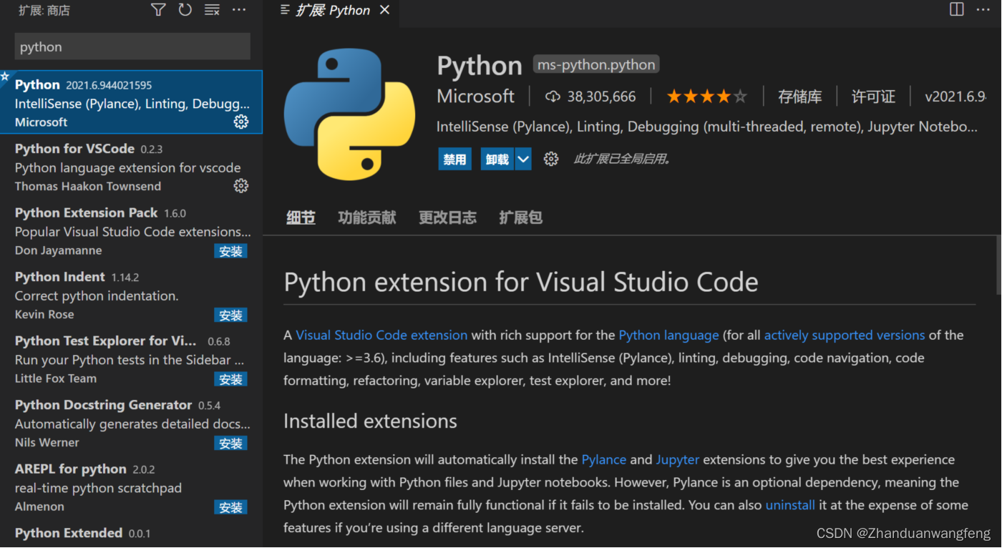Open the Python language link

668,335
